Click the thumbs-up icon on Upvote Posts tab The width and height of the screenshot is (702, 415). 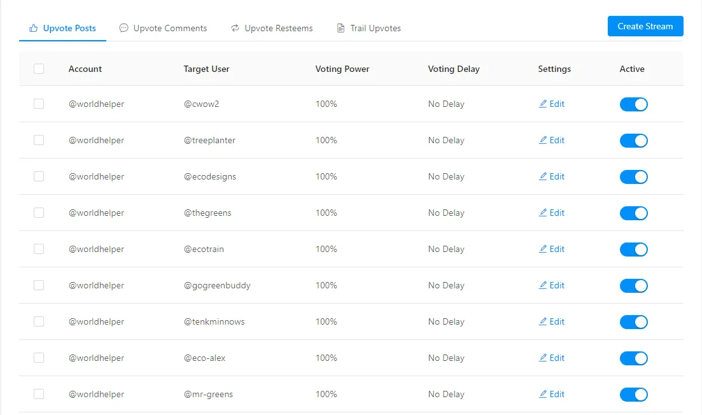click(x=33, y=28)
